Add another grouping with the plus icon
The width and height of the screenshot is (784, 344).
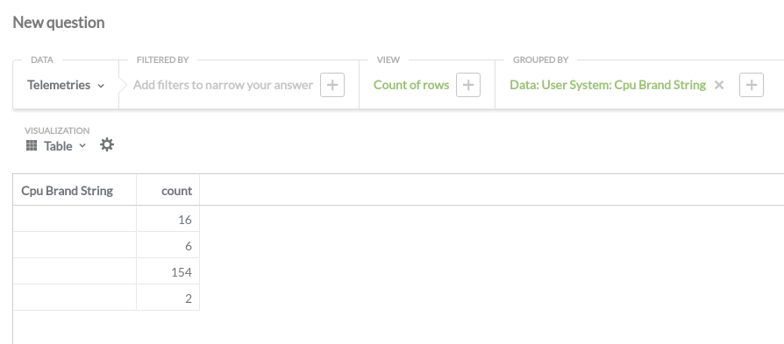pos(751,85)
